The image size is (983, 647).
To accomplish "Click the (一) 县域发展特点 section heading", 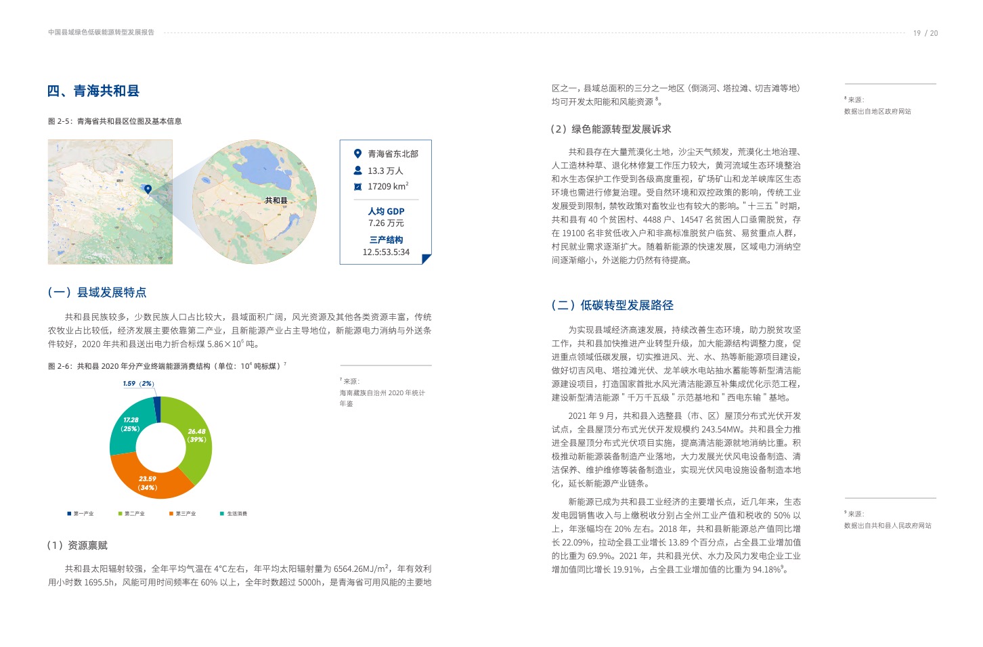I will [97, 292].
